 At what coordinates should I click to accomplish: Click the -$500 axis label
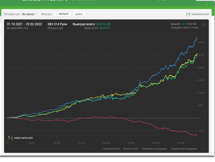click(x=201, y=131)
